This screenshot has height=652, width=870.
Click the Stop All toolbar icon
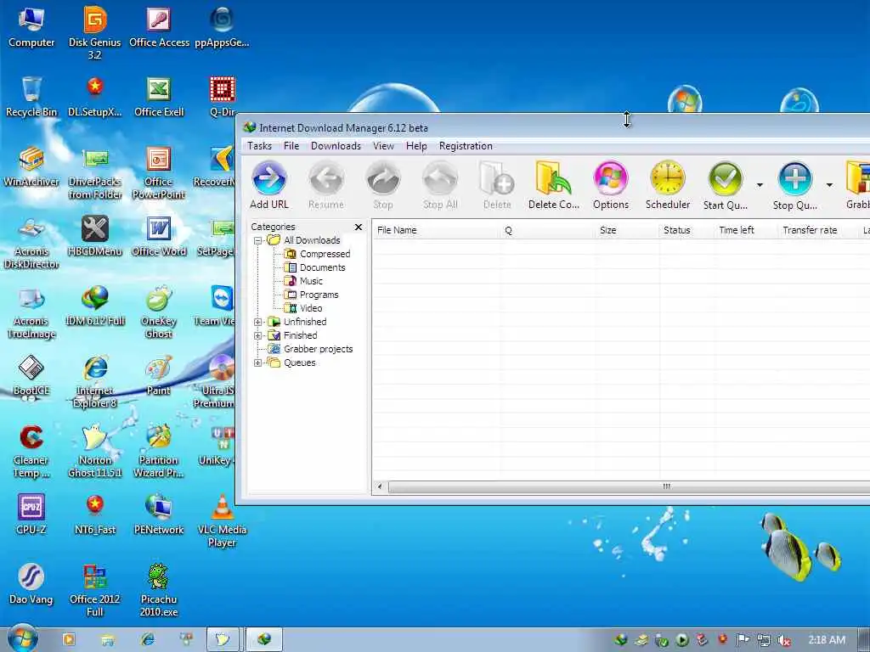[441, 178]
